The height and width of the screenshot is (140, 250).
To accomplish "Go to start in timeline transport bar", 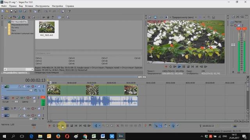I will coord(76,126).
